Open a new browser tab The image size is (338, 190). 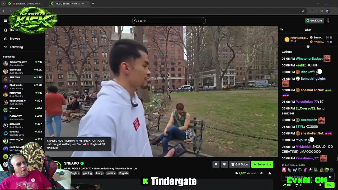click(93, 4)
